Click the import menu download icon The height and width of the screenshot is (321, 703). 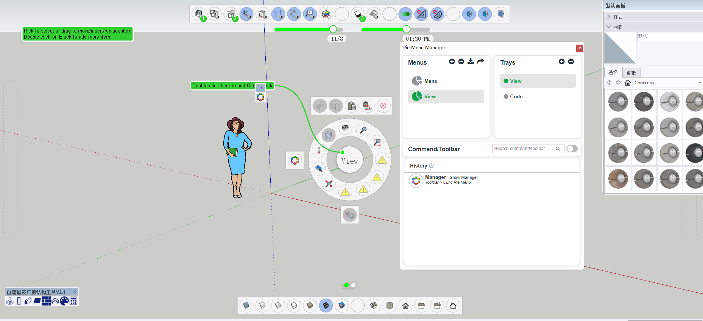[x=471, y=62]
